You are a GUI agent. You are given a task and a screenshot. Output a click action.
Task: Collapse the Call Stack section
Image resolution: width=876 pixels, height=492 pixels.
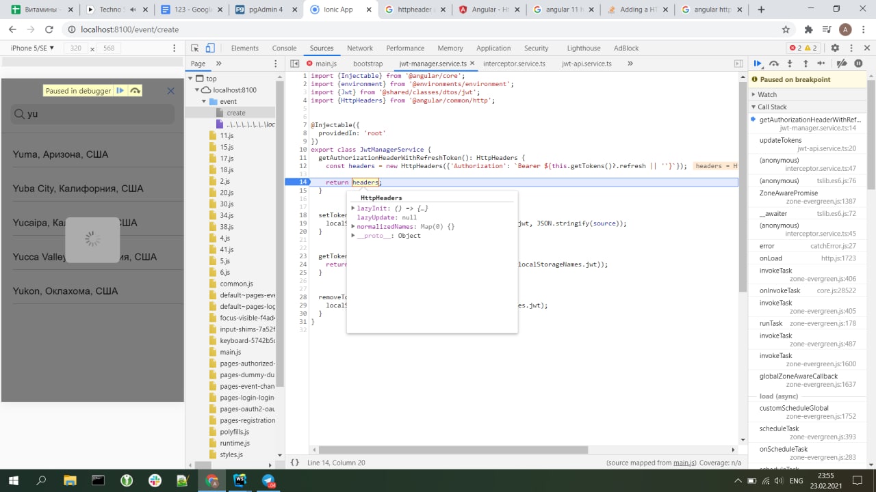(x=772, y=107)
